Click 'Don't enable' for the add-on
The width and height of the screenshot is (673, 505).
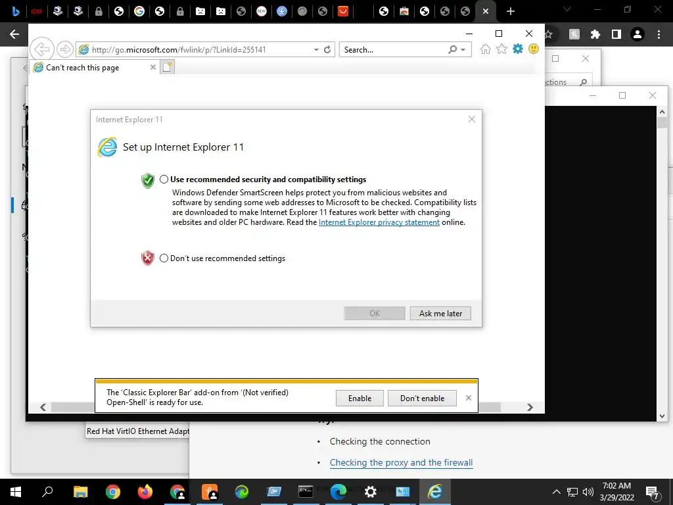point(423,398)
